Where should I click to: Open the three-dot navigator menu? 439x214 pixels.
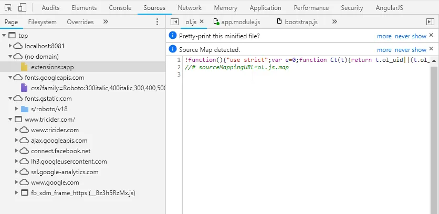(157, 22)
